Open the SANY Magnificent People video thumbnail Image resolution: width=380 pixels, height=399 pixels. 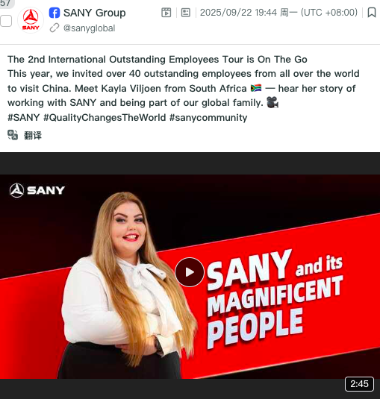(x=190, y=277)
